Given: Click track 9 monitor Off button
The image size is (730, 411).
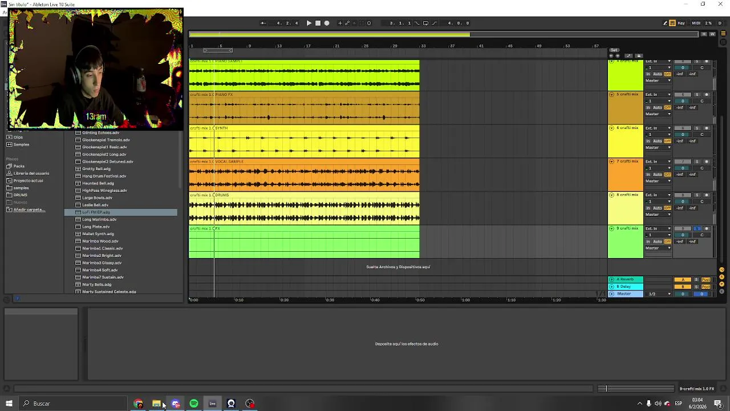Looking at the screenshot, I should (x=668, y=241).
